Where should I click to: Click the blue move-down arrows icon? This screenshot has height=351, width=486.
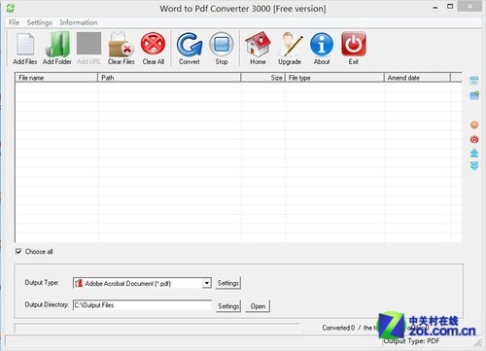474,166
